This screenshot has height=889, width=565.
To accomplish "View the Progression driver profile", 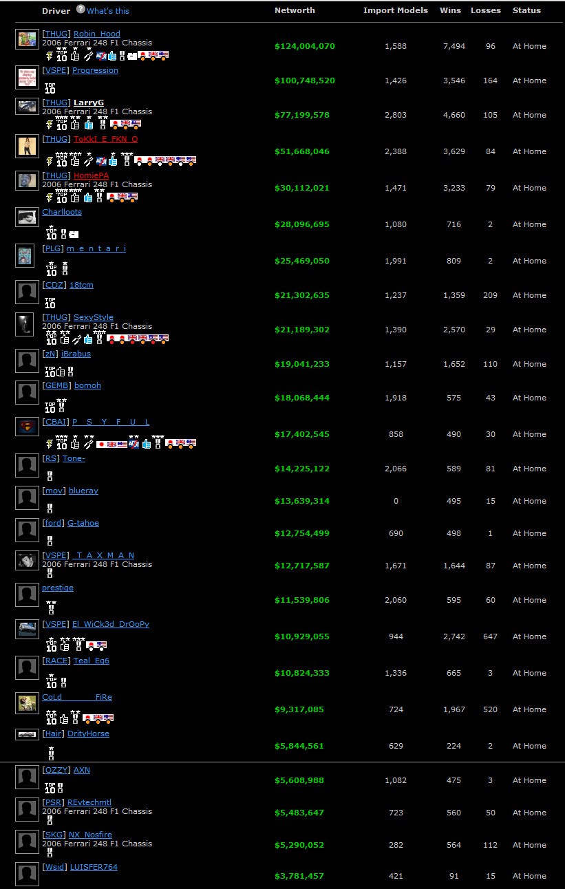I will [x=95, y=70].
